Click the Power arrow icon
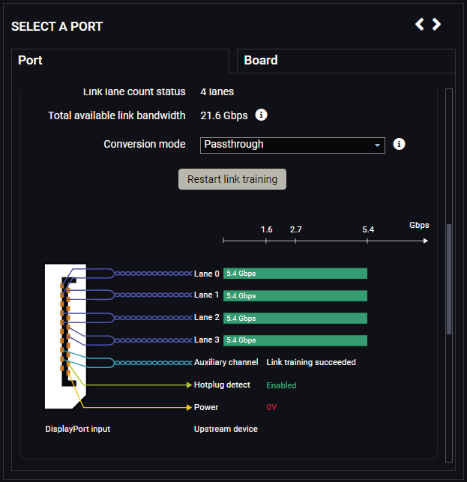This screenshot has height=482, width=467. [190, 407]
